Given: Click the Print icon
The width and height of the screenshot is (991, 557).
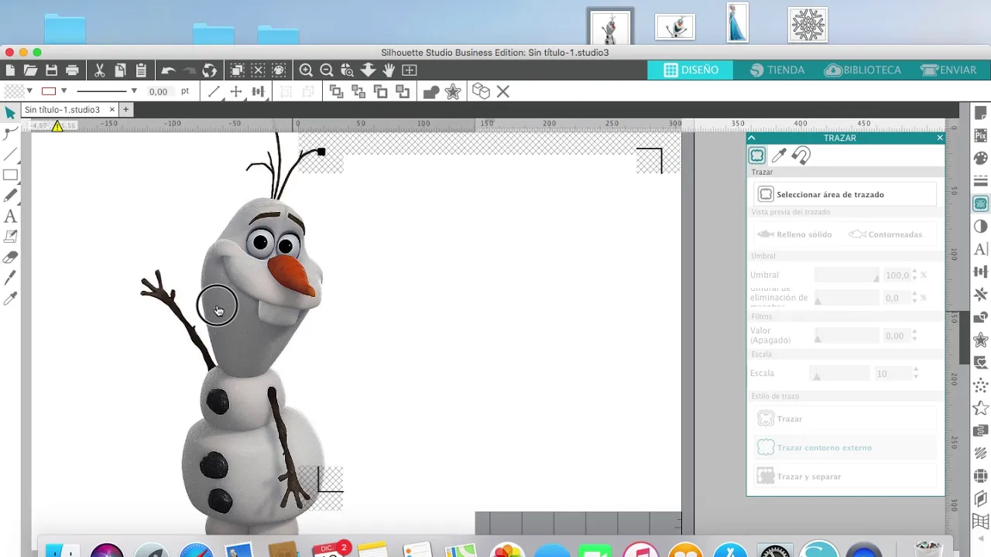Looking at the screenshot, I should pyautogui.click(x=72, y=70).
